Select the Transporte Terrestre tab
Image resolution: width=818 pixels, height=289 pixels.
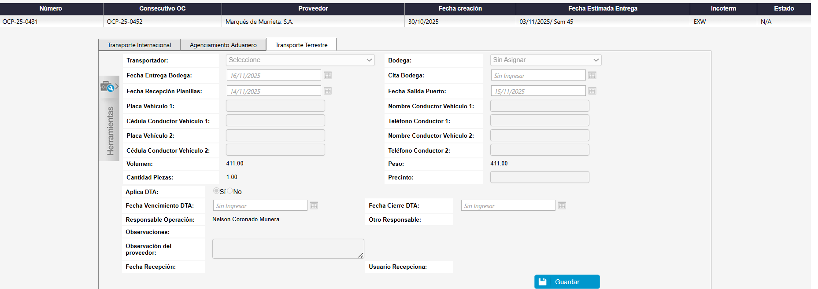[x=301, y=45]
